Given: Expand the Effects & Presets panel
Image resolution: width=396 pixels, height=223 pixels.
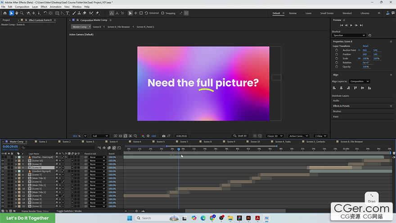Looking at the screenshot, I should (341, 106).
